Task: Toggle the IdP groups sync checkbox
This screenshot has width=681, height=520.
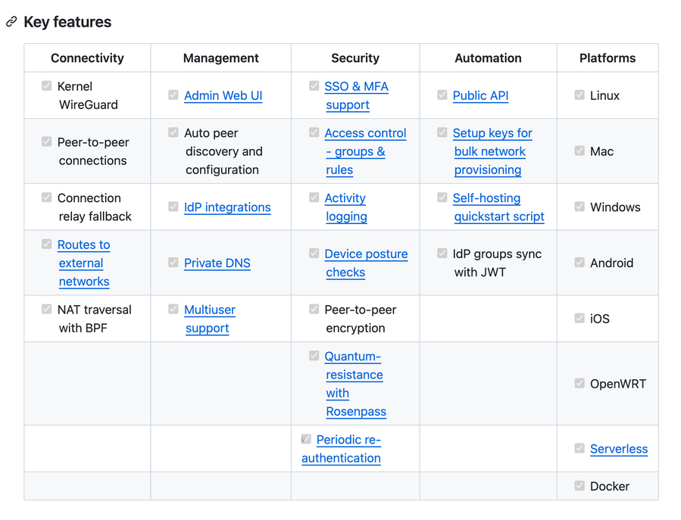Action: pyautogui.click(x=442, y=254)
